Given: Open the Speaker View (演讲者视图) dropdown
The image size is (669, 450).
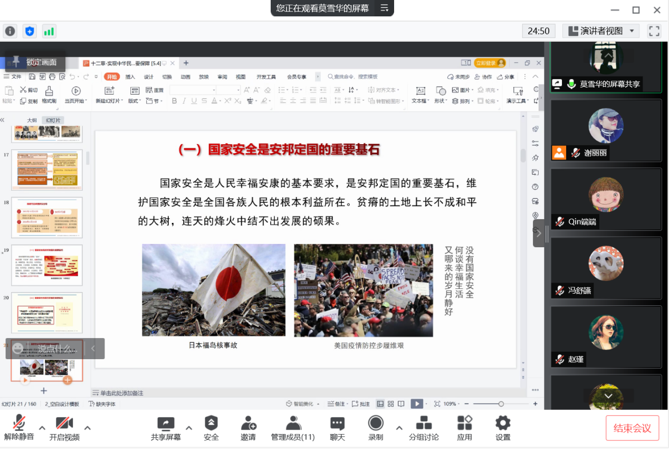Looking at the screenshot, I should 601,31.
